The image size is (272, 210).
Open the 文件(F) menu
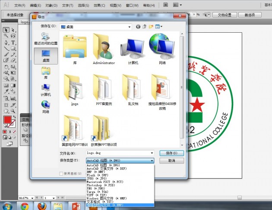(x=20, y=6)
